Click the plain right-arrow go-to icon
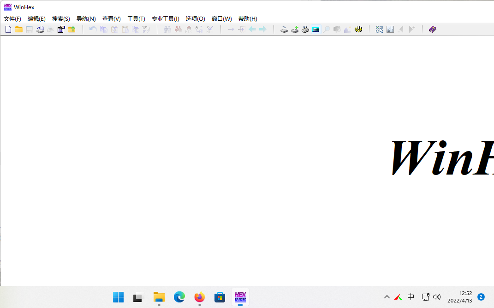The width and height of the screenshot is (494, 308). [231, 30]
